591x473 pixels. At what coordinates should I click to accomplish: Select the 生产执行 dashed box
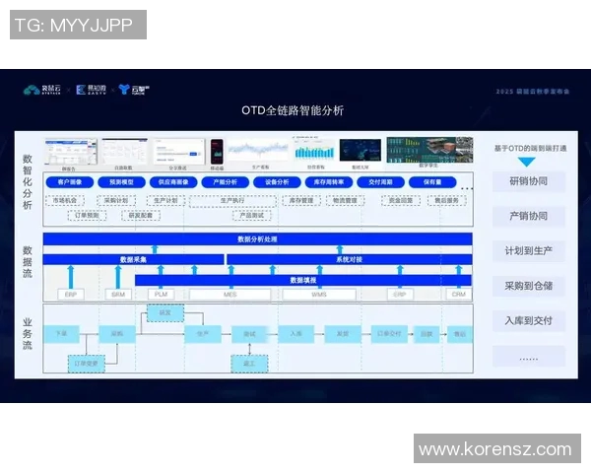(232, 201)
